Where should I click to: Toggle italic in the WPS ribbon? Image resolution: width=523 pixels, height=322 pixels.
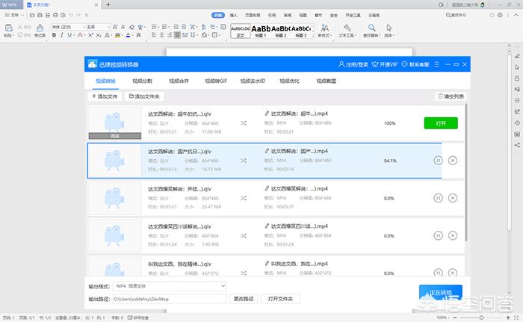tap(62, 35)
